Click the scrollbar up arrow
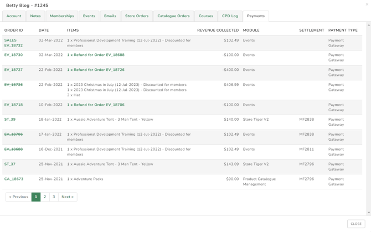This screenshot has height=232, width=371. (x=369, y=25)
